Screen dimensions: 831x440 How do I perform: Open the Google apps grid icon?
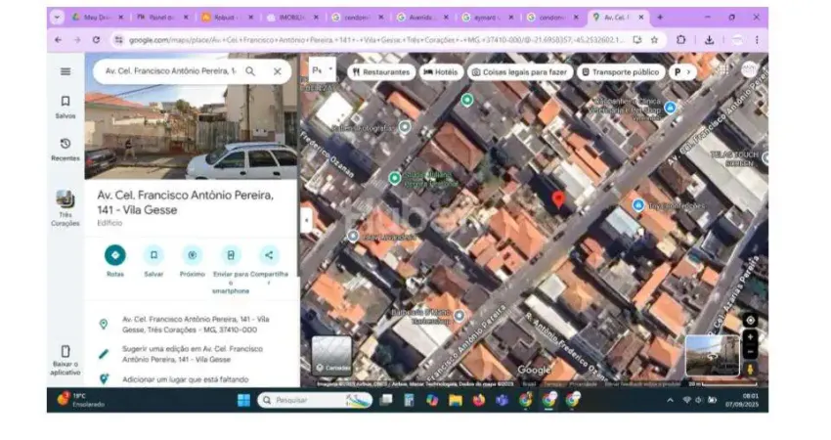tap(723, 70)
